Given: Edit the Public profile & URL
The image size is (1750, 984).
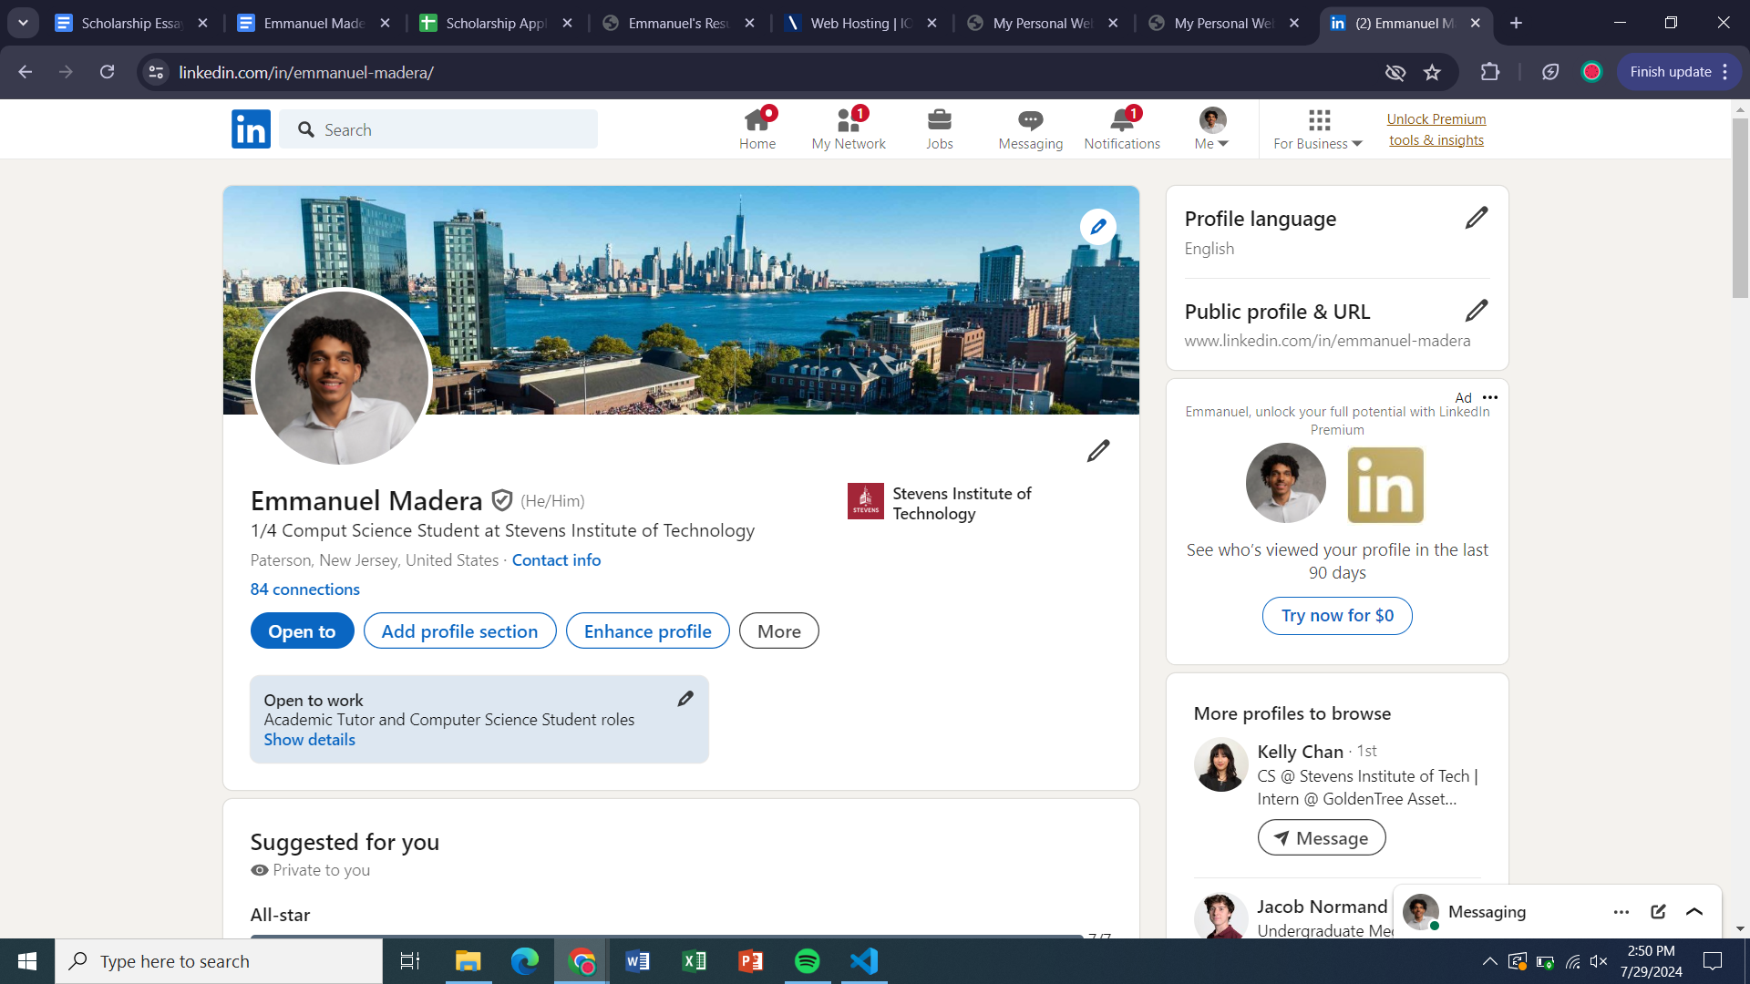Looking at the screenshot, I should click(x=1477, y=311).
